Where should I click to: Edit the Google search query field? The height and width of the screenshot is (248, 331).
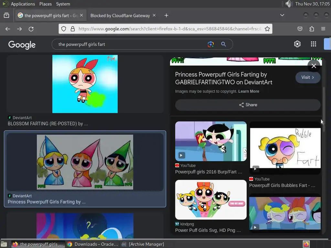131,44
